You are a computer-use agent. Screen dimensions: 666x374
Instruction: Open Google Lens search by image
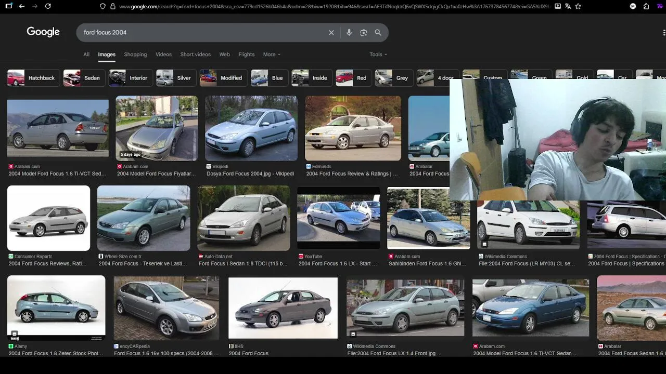click(364, 32)
